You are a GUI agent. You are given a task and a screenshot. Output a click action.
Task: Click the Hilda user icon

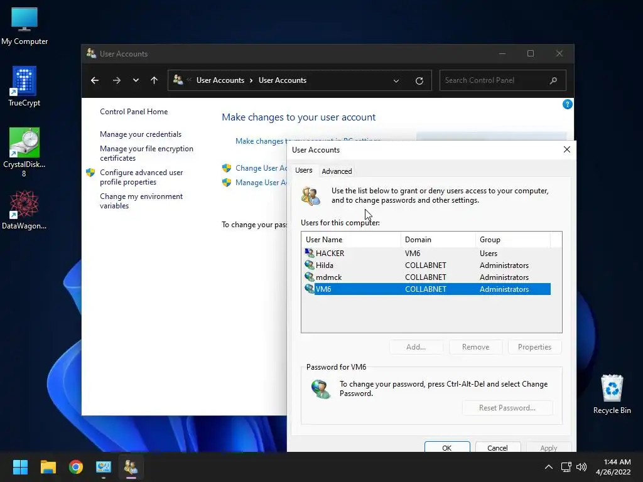coord(309,265)
